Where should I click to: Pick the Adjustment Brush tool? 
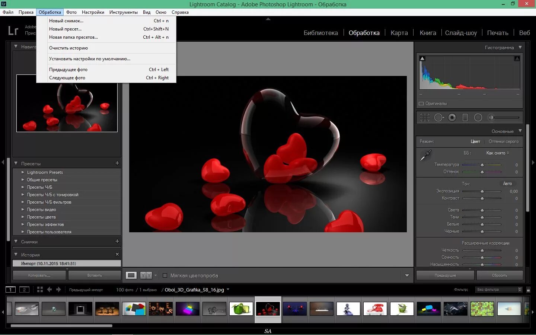491,118
